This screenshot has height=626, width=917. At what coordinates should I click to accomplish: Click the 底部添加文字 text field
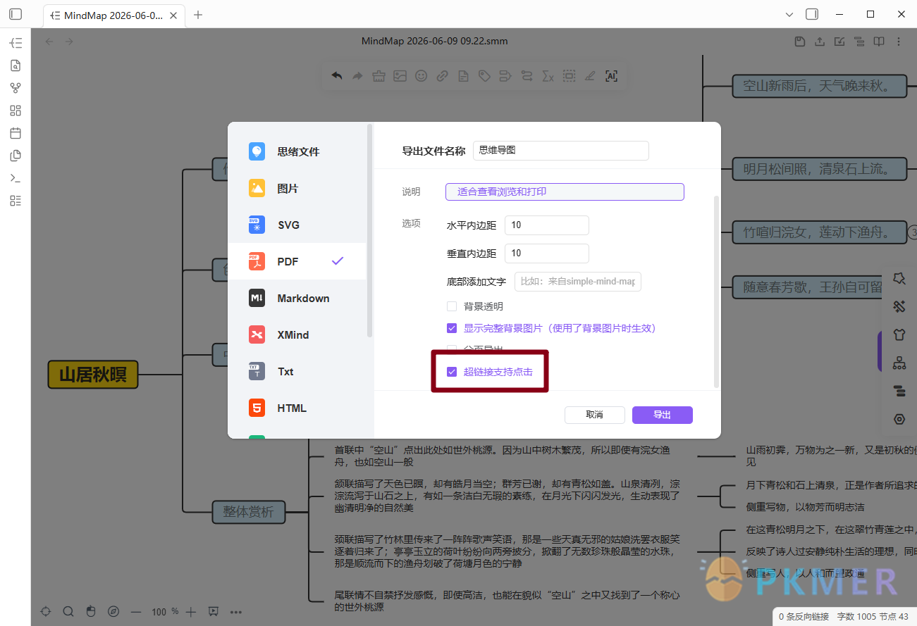click(577, 282)
